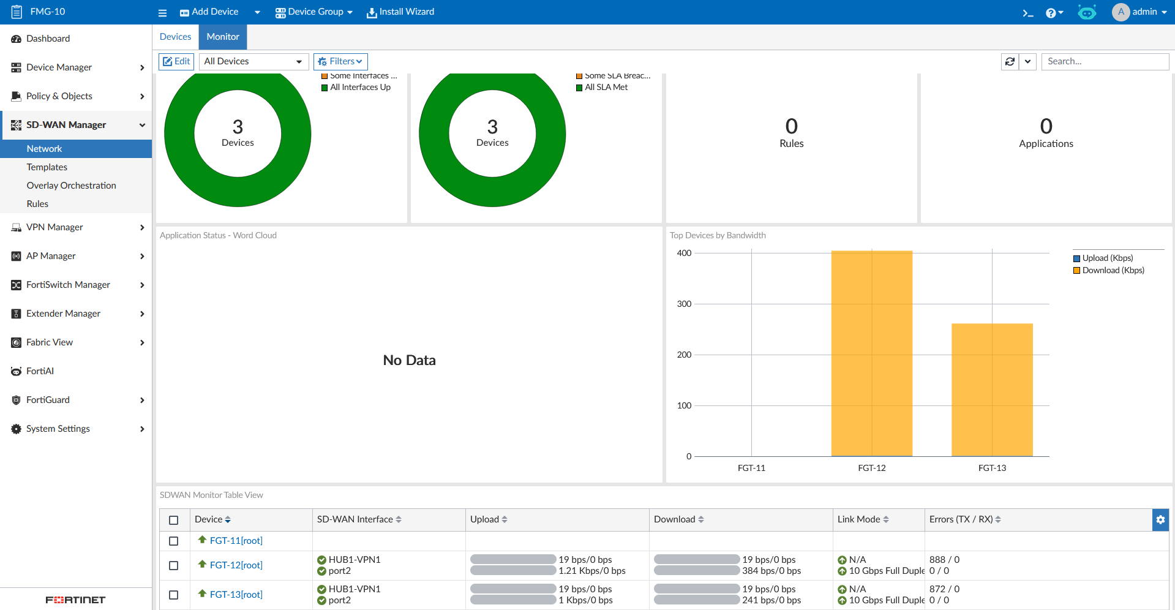Expand the Device Group menu
Image resolution: width=1175 pixels, height=610 pixels.
314,12
